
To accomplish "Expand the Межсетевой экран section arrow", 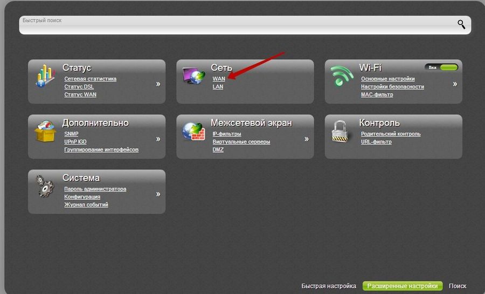I will [307, 139].
